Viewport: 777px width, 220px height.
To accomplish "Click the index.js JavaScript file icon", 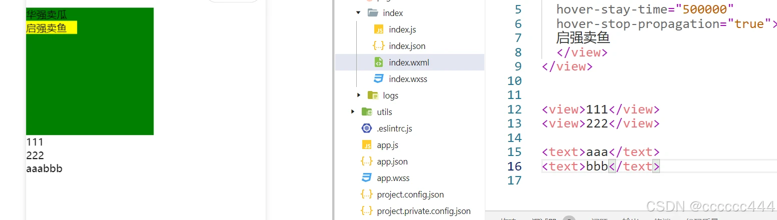I will click(379, 29).
